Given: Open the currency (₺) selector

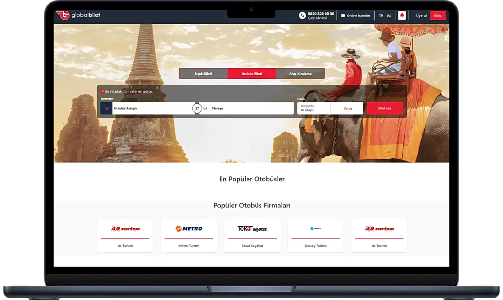Looking at the screenshot, I should [389, 15].
